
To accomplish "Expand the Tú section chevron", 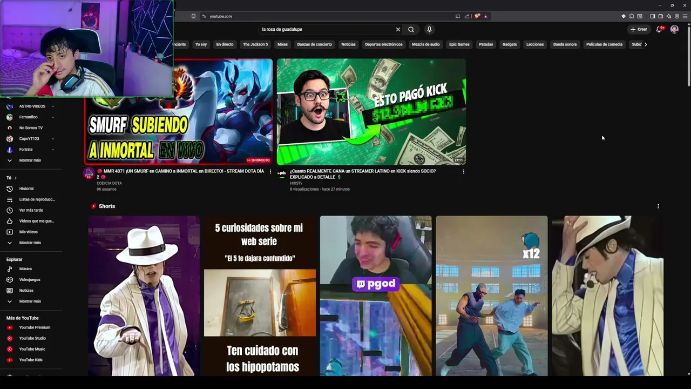I will click(x=16, y=178).
